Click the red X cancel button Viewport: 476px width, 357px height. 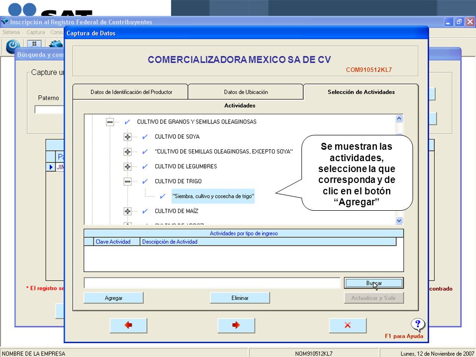point(348,325)
